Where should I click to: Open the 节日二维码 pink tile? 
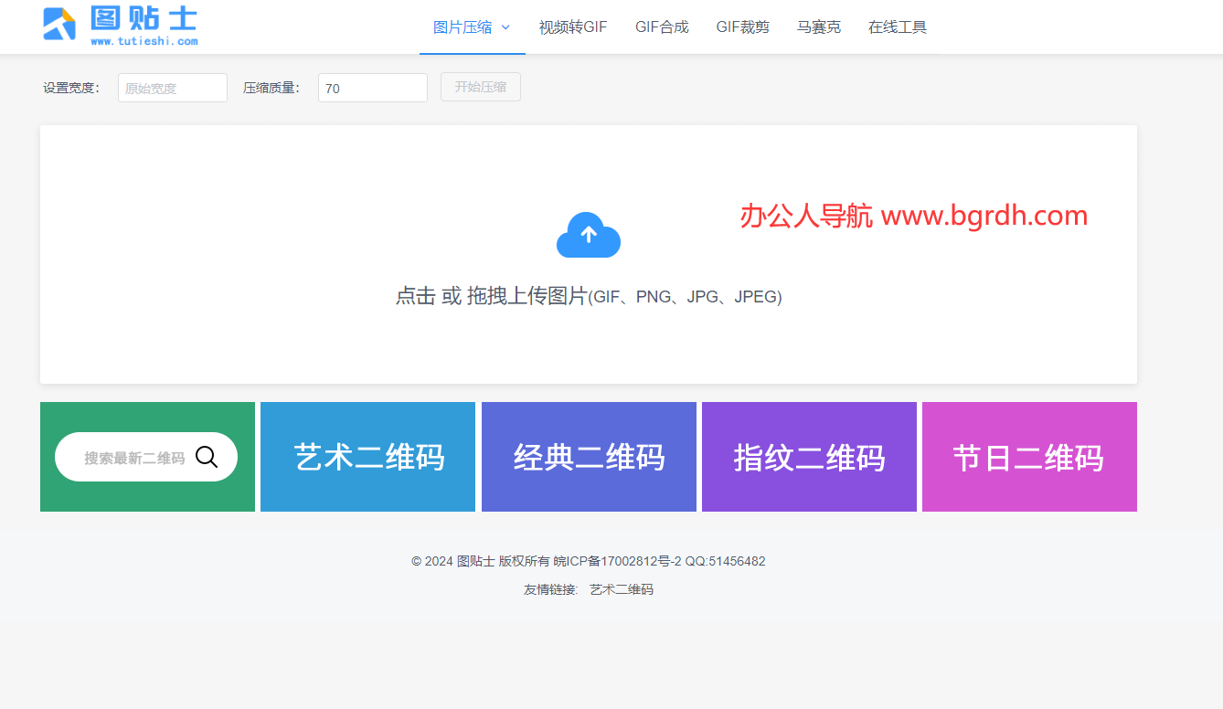(x=1029, y=457)
